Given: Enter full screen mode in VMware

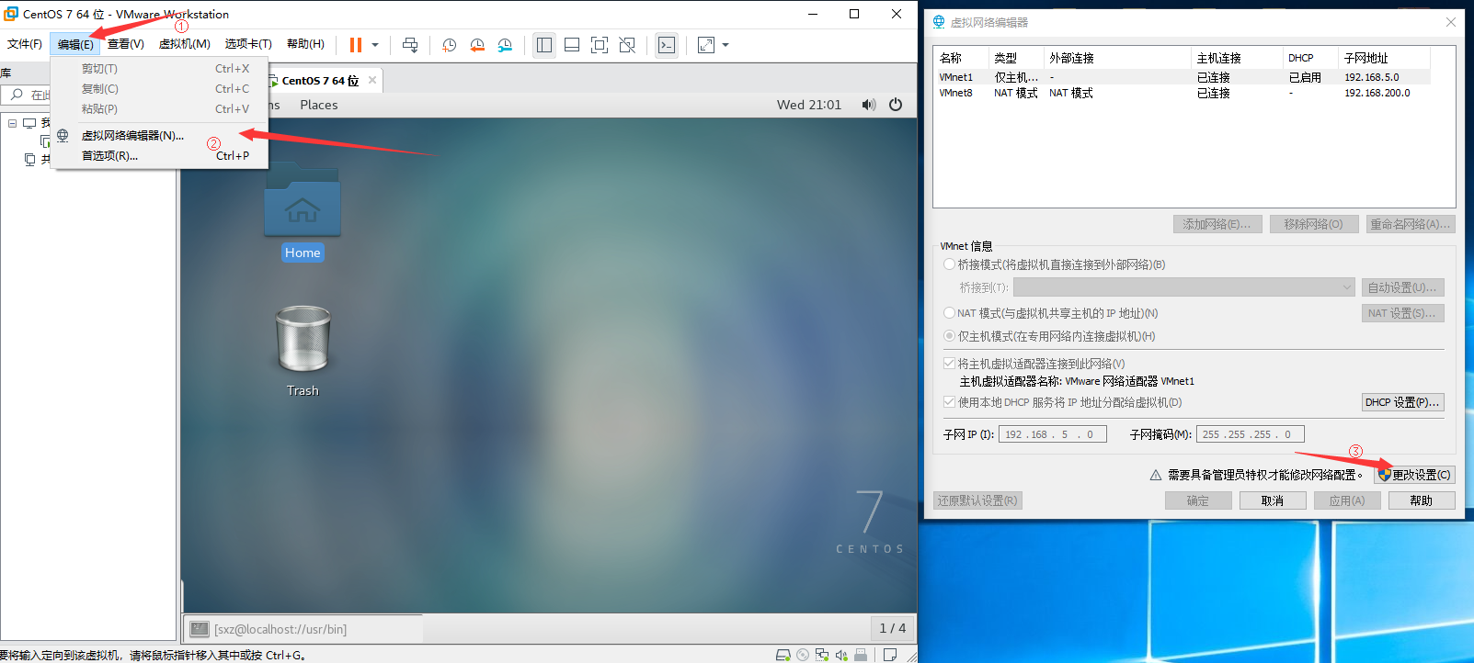Looking at the screenshot, I should point(600,45).
